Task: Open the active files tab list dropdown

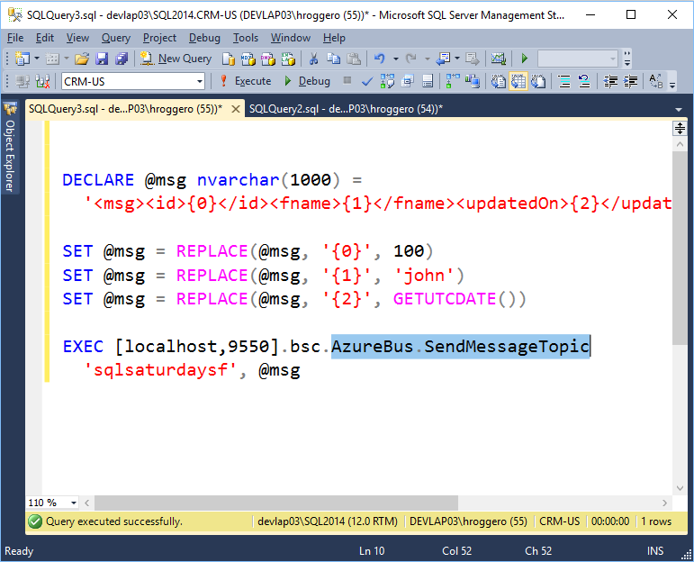Action: (679, 109)
